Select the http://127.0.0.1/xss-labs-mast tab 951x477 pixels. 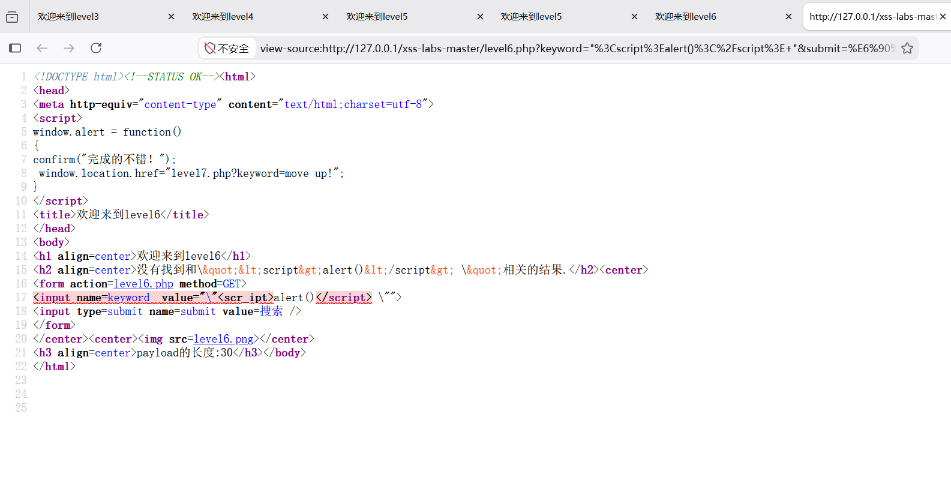pyautogui.click(x=871, y=17)
